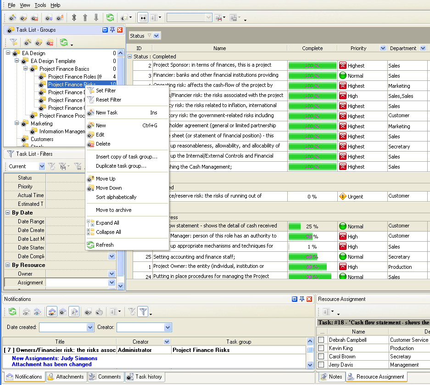Click the new task icon in main toolbar
This screenshot has width=430, height=385.
click(x=12, y=18)
